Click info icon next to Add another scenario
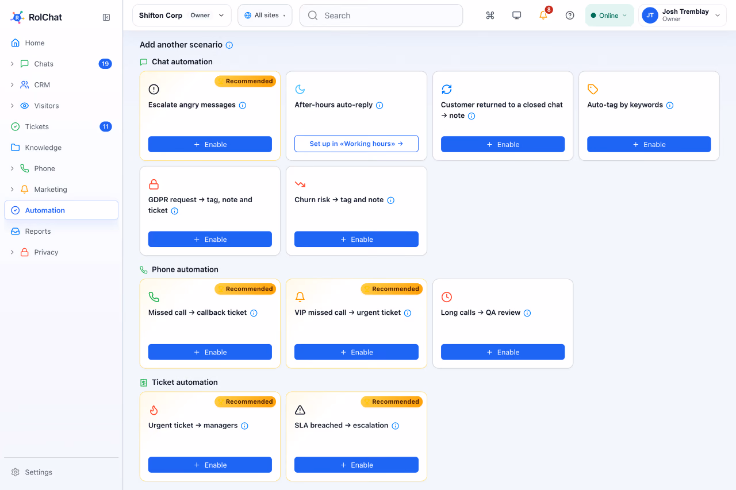This screenshot has height=490, width=736. pyautogui.click(x=229, y=45)
